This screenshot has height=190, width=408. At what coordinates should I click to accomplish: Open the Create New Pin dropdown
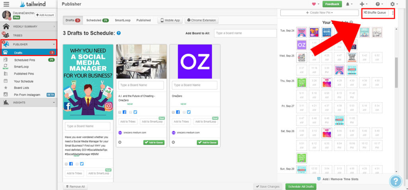pos(319,12)
